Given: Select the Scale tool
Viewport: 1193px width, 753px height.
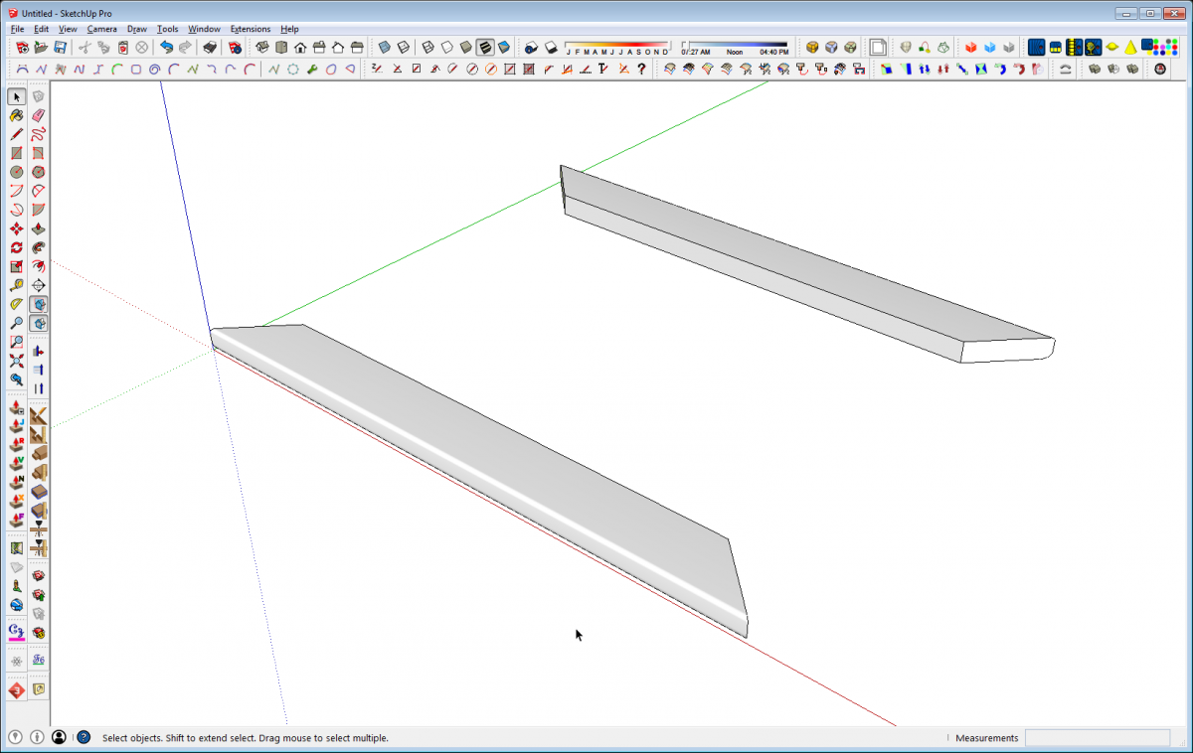Looking at the screenshot, I should (x=17, y=266).
